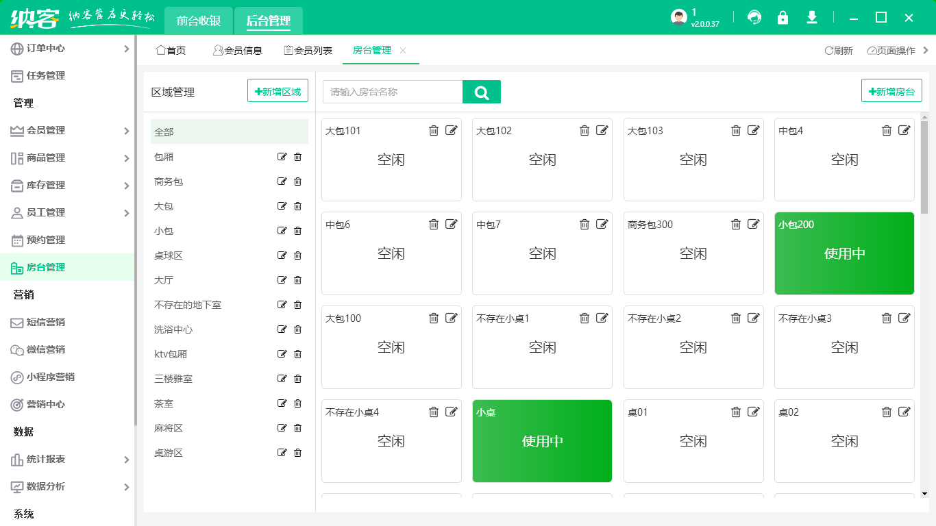This screenshot has height=526, width=936.
Task: Click the search magnifier button
Action: pos(482,92)
